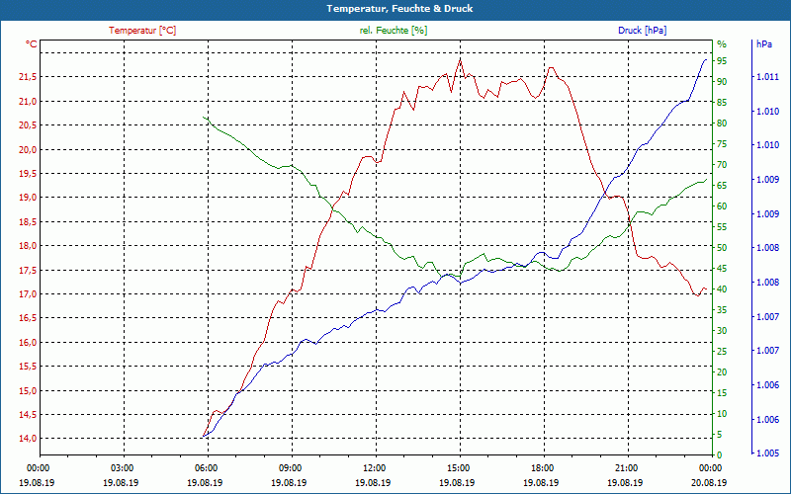This screenshot has height=494, width=791.
Task: Click the "18:00" time axis label
Action: pyautogui.click(x=542, y=468)
